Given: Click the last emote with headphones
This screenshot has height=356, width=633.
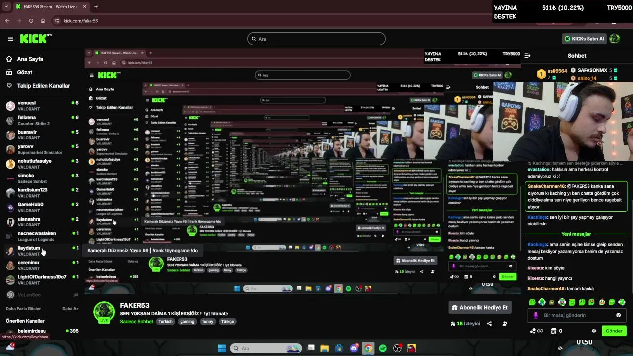Looking at the screenshot, I should 622,302.
